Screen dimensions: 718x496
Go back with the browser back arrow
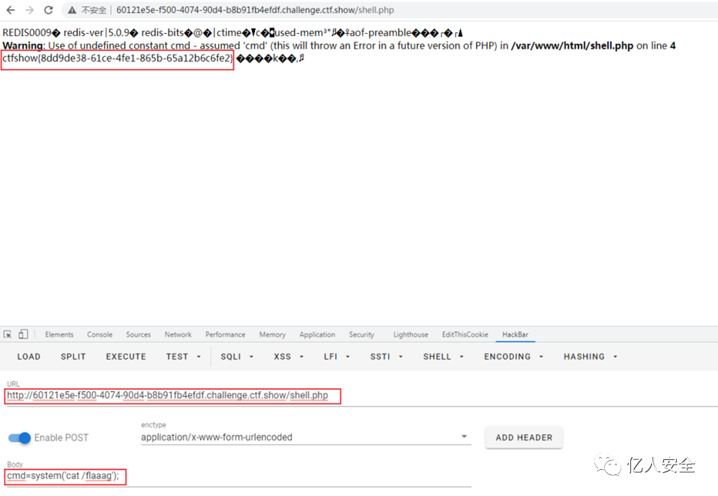[10, 10]
